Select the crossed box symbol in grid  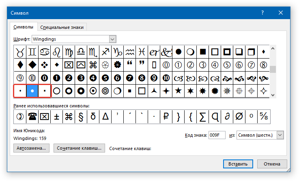click(x=69, y=65)
